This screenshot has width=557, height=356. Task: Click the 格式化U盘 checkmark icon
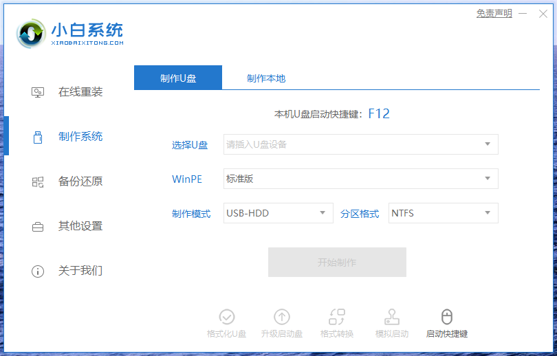pyautogui.click(x=226, y=317)
